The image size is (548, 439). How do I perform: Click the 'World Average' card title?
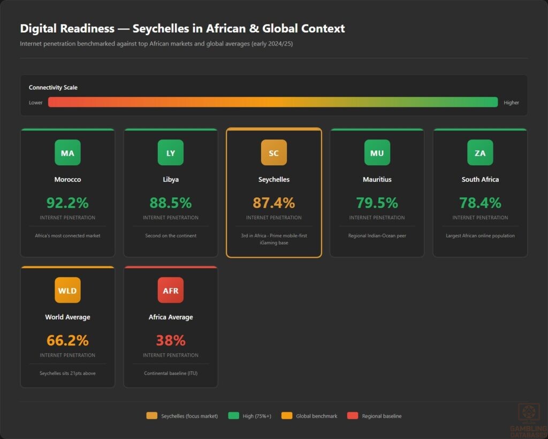pyautogui.click(x=67, y=317)
